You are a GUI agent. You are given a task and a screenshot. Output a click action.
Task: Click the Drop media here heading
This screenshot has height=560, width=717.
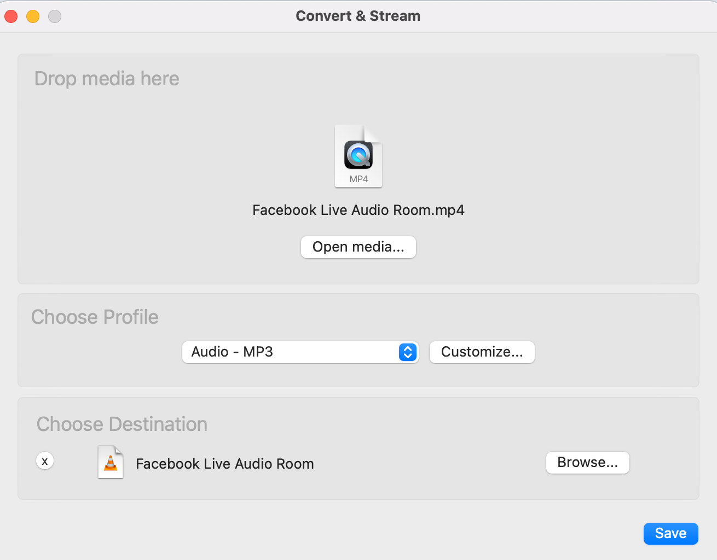pyautogui.click(x=107, y=79)
